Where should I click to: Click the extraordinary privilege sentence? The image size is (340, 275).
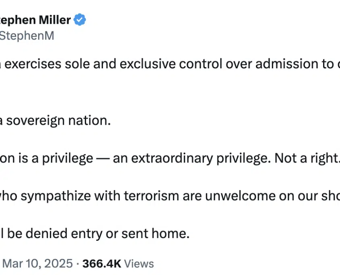pos(170,158)
